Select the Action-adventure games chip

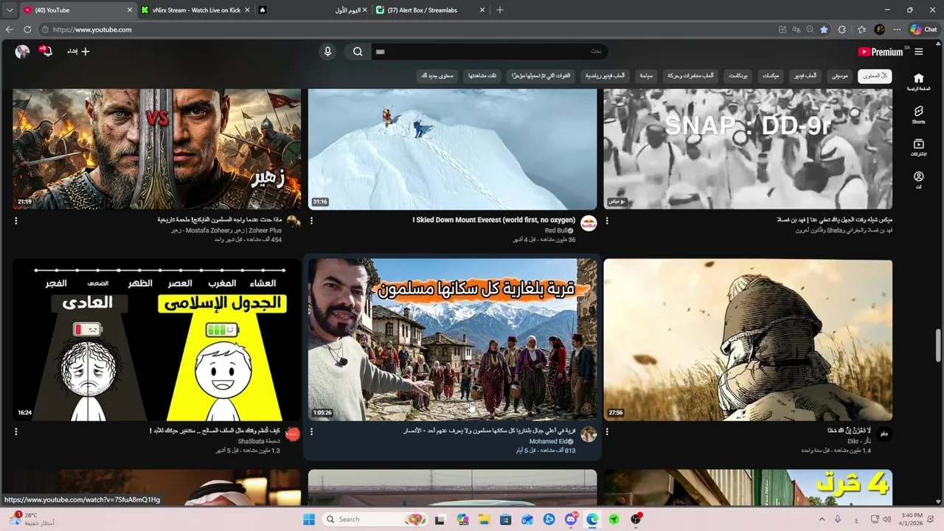(691, 76)
